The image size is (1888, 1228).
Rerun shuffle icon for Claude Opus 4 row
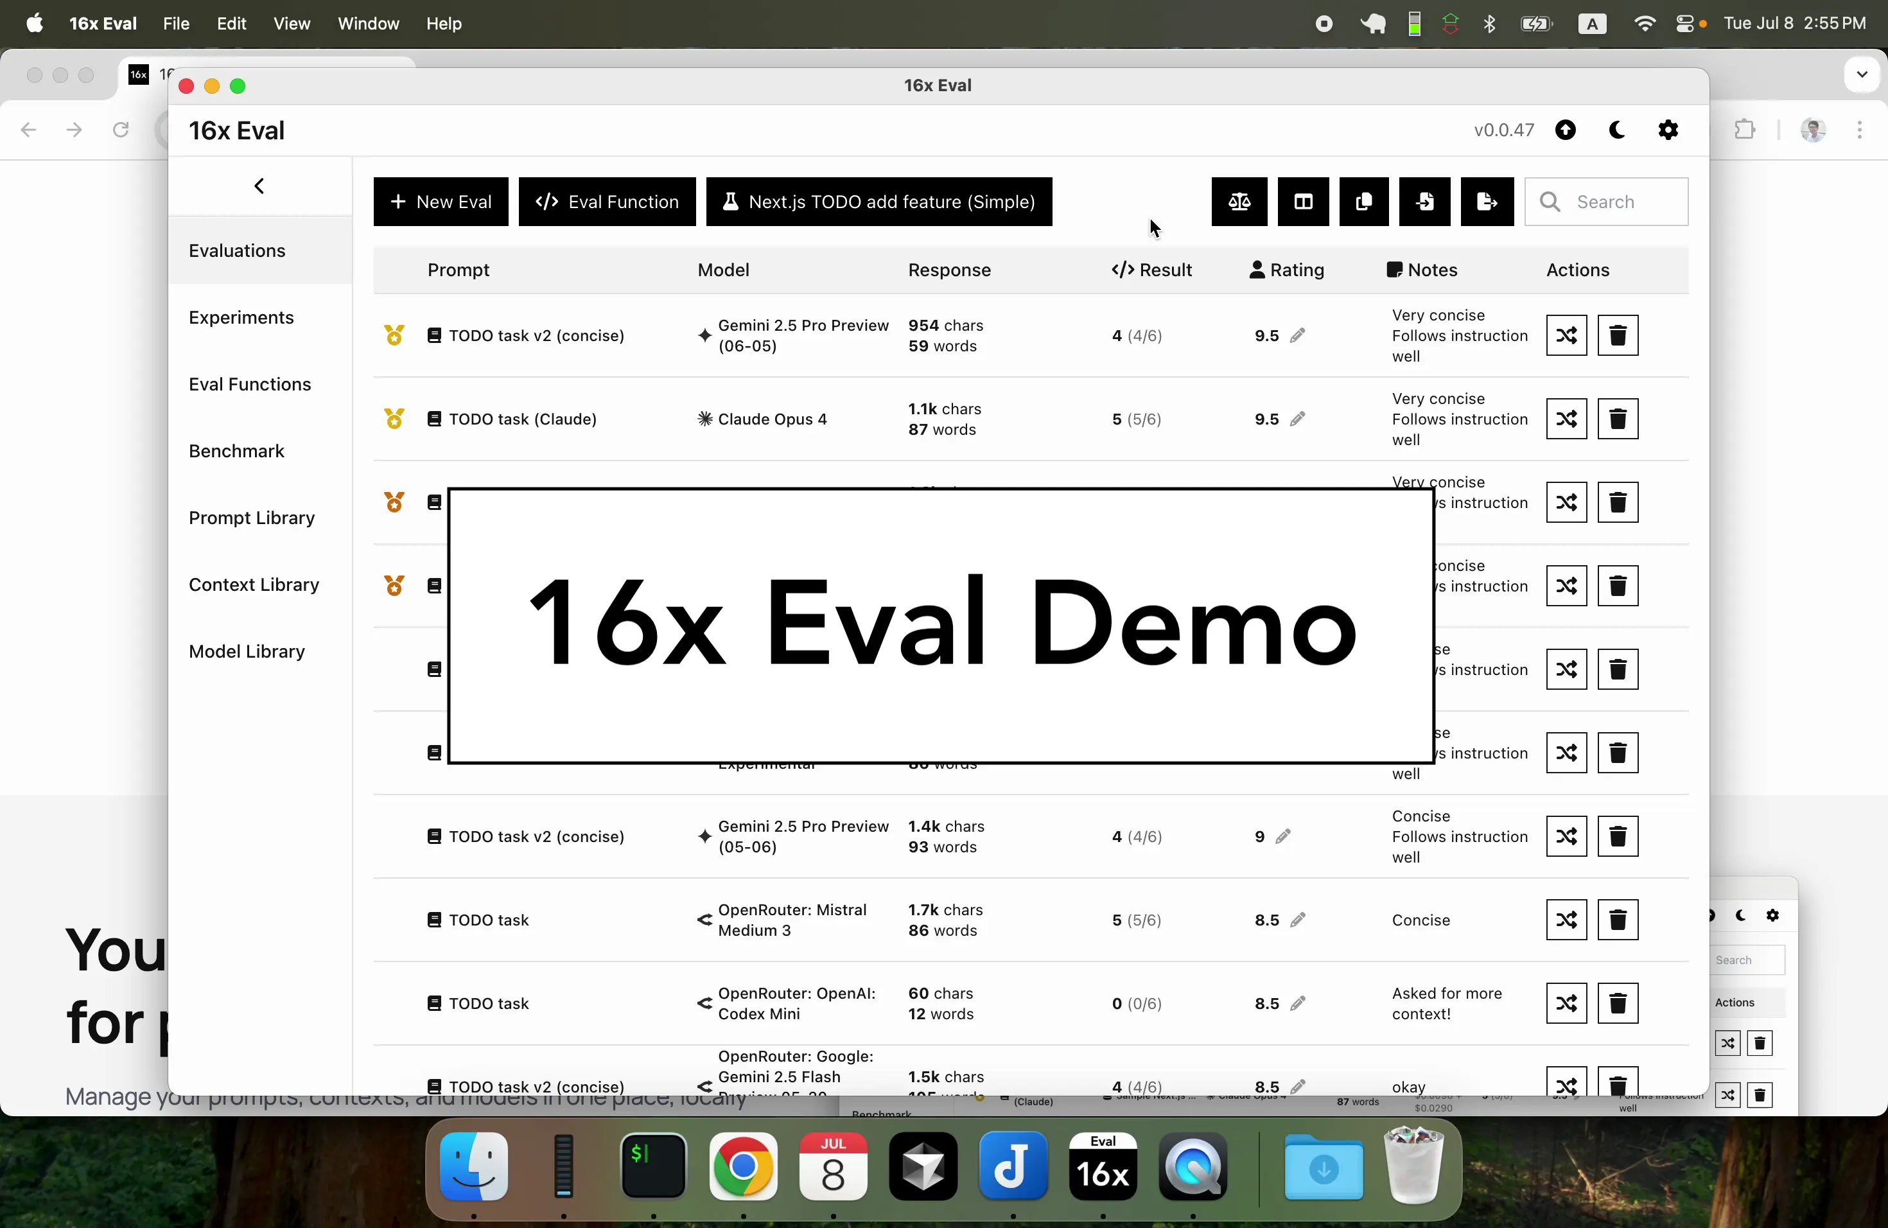[x=1567, y=419]
